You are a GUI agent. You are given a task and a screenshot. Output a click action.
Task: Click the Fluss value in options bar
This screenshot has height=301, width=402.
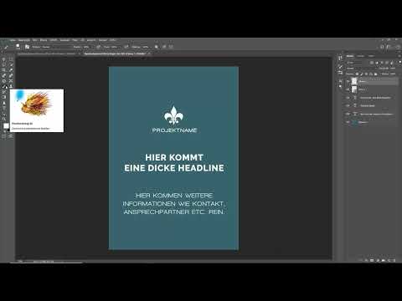(115, 47)
